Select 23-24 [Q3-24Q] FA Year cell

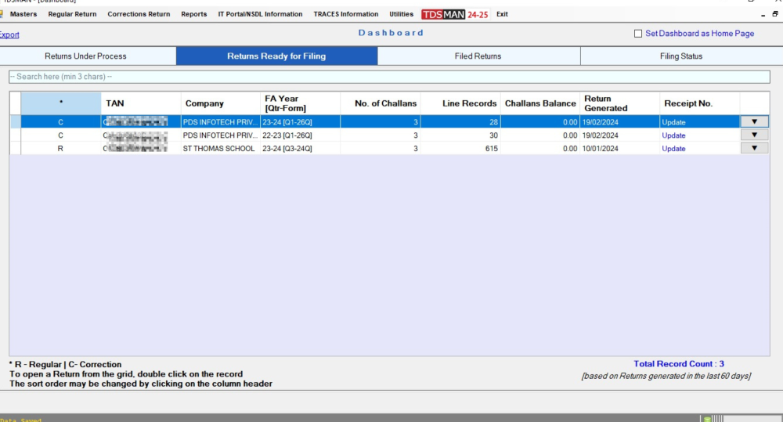point(300,148)
